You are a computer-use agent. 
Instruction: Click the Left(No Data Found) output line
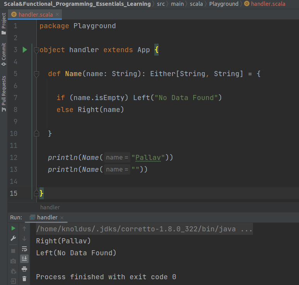76,253
